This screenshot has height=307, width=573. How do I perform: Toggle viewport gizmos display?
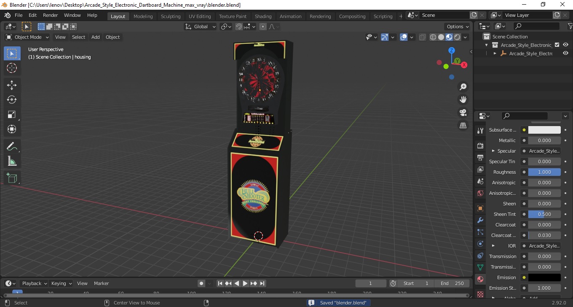(384, 37)
